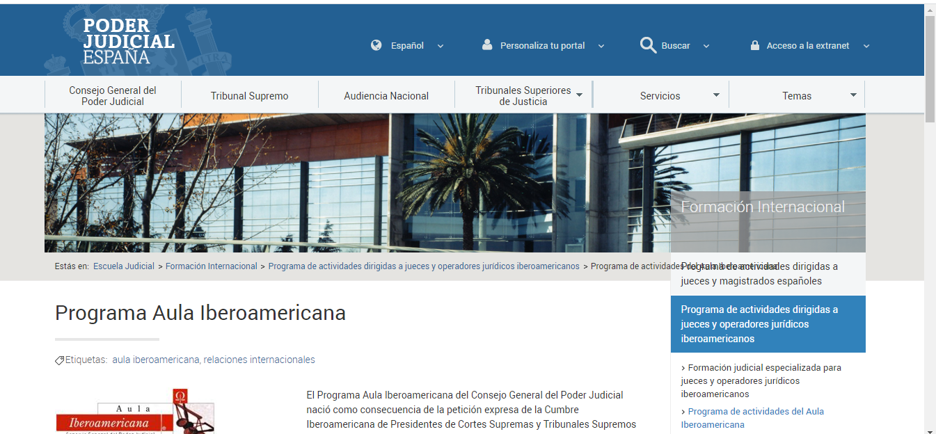Click the Poder Judicial España logo
This screenshot has width=936, height=434.
pos(129,41)
